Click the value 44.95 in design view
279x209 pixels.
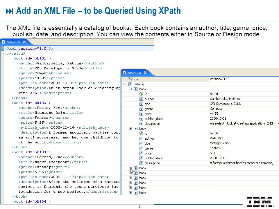tap(214, 113)
